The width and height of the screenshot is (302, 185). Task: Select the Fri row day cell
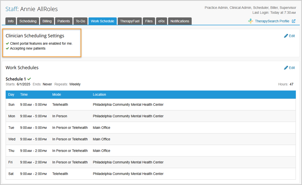tap(10, 162)
